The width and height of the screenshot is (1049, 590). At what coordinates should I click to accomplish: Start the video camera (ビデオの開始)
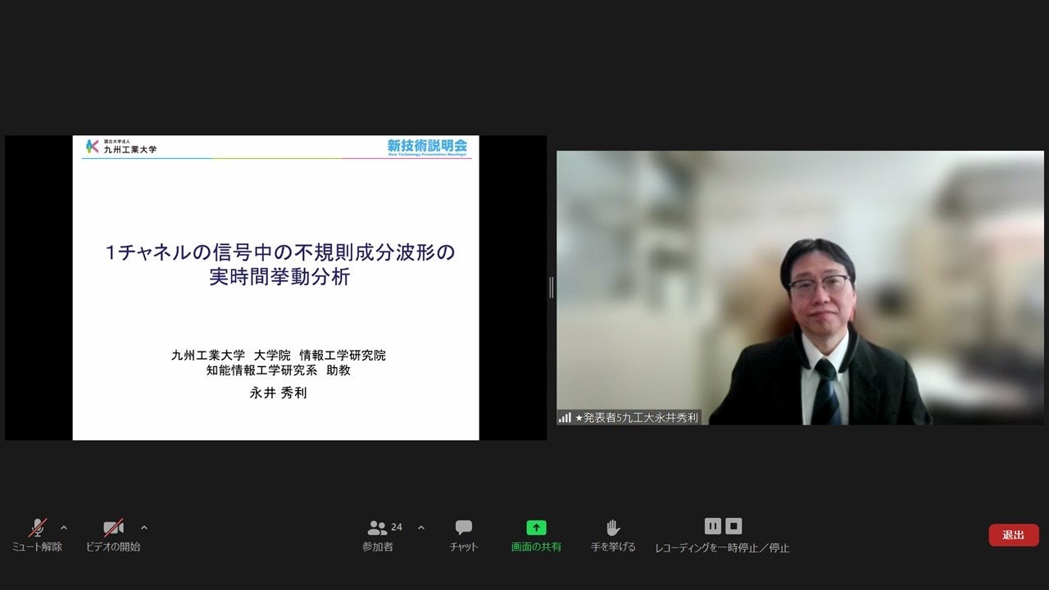click(113, 528)
